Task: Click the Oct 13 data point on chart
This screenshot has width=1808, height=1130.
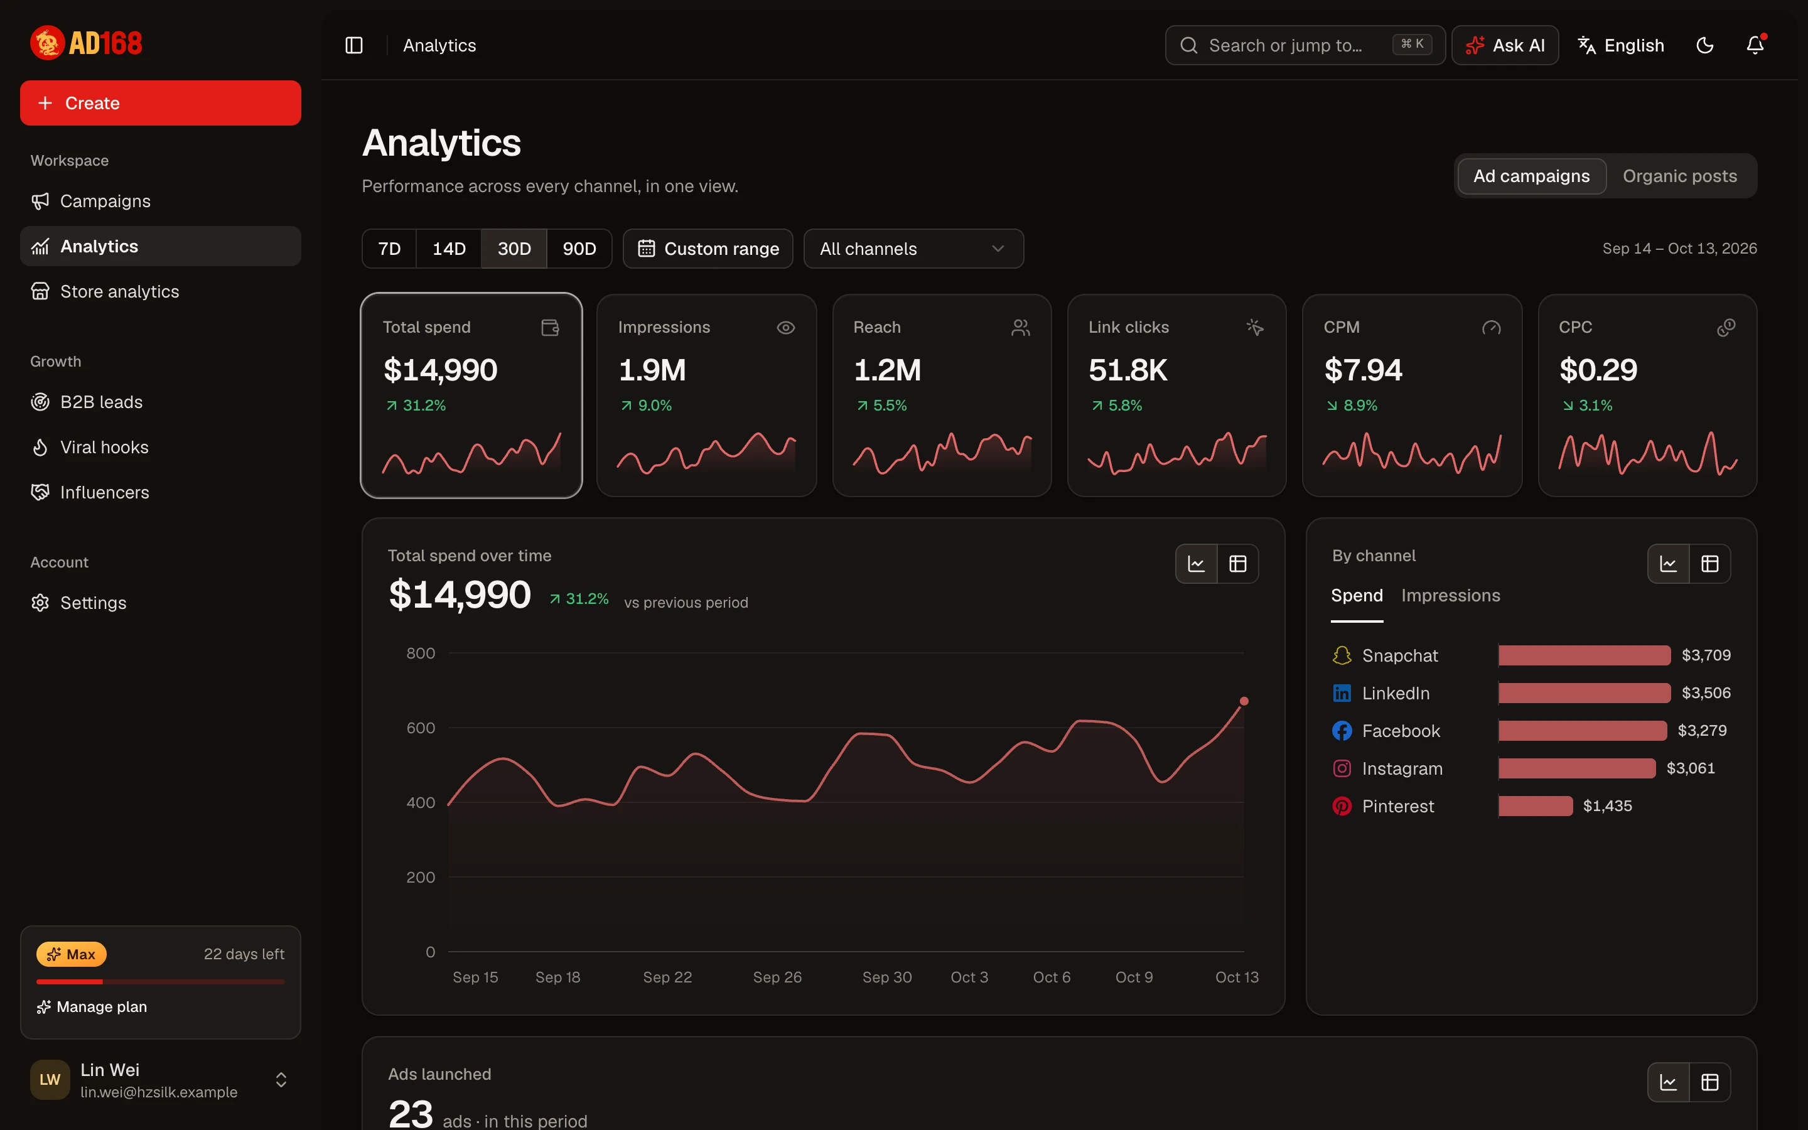Action: coord(1244,701)
